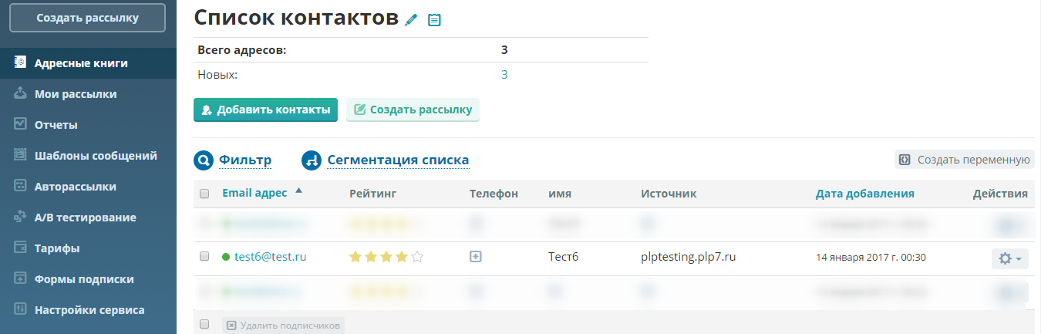Click the light green Создать рассылку button
Screen dimensions: 1041x334
tap(413, 110)
